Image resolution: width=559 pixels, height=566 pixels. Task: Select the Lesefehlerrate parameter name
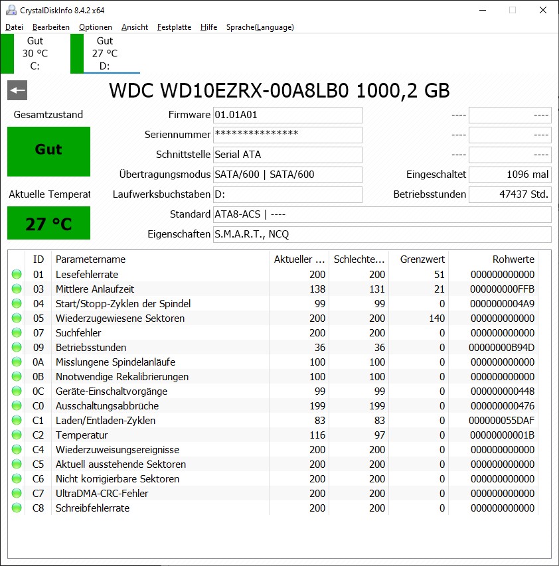pos(87,274)
